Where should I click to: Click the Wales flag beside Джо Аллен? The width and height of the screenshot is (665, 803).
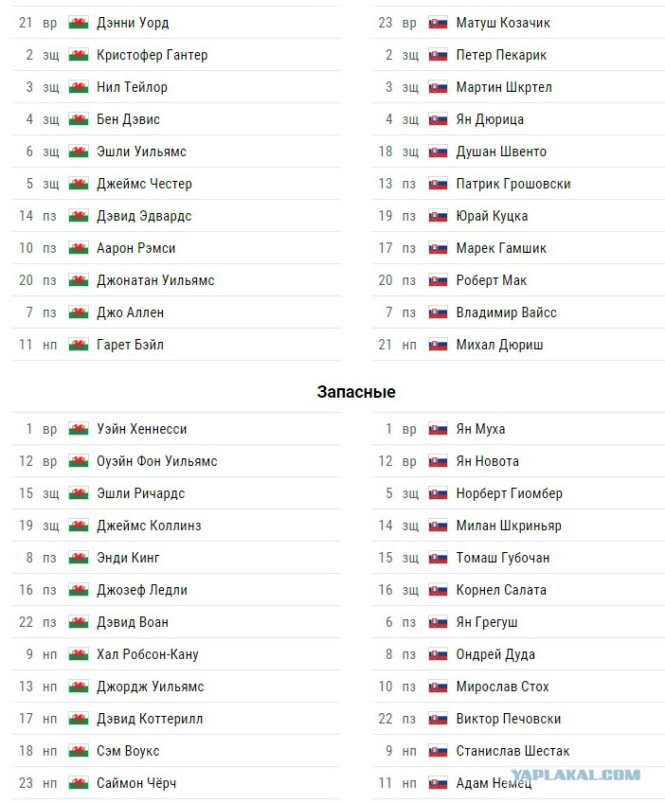(79, 312)
